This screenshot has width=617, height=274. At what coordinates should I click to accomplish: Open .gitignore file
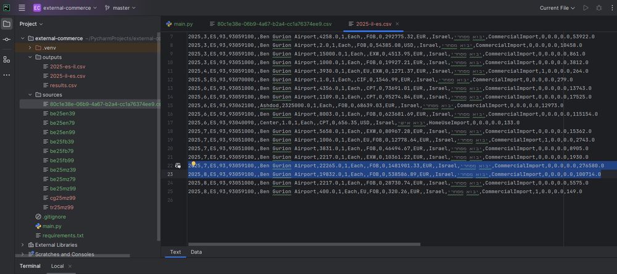54,217
